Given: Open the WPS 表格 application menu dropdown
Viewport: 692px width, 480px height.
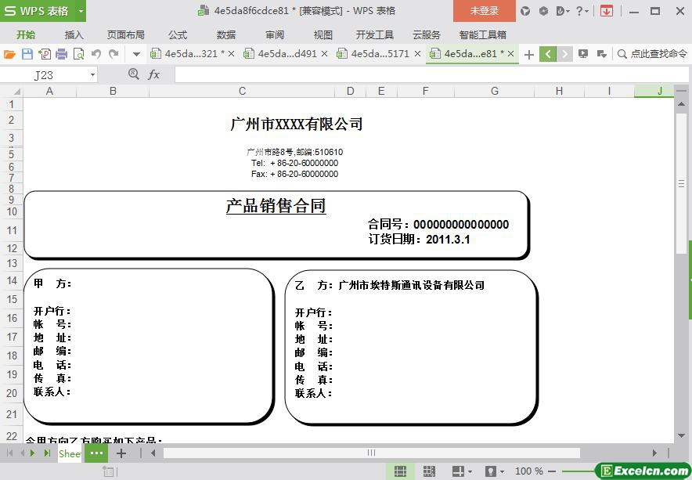Looking at the screenshot, I should (x=81, y=11).
